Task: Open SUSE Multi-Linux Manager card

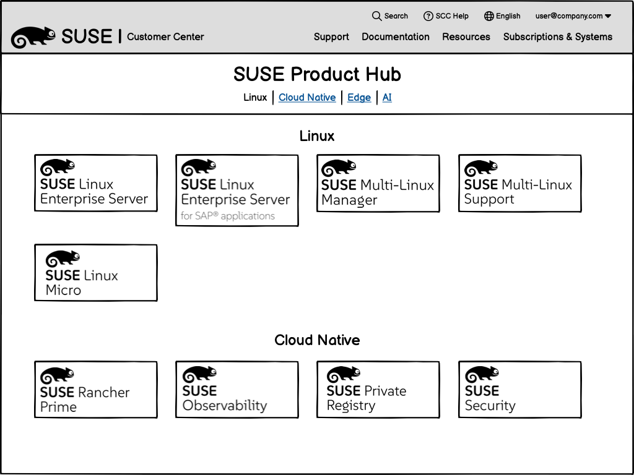Action: coord(378,183)
